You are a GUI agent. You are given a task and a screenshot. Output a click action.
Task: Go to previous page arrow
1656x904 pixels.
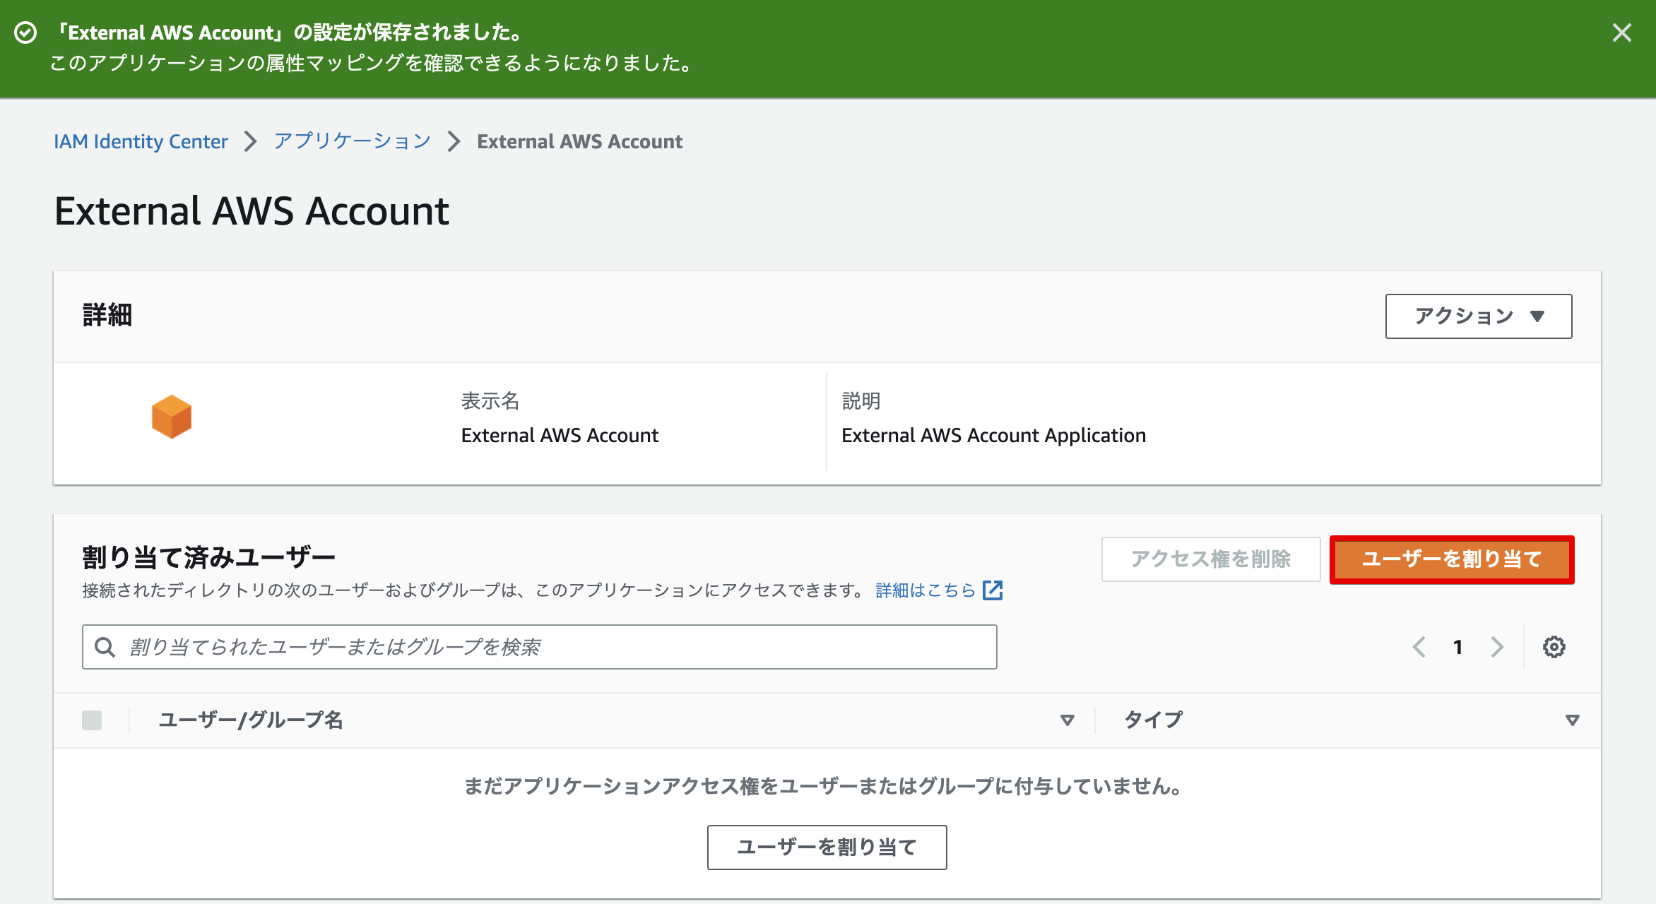(x=1419, y=647)
